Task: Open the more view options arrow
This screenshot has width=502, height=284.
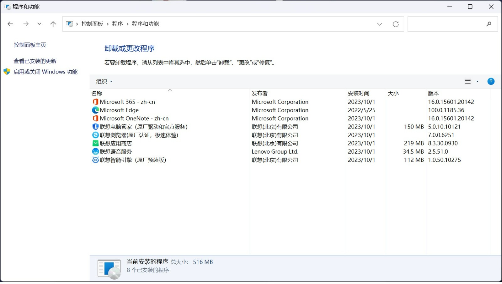Action: click(x=478, y=81)
